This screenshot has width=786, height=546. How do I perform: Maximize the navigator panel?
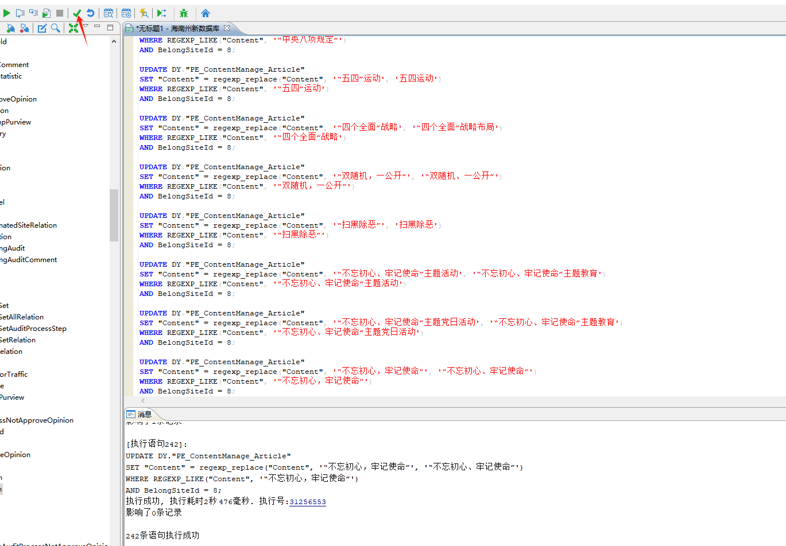pos(110,27)
